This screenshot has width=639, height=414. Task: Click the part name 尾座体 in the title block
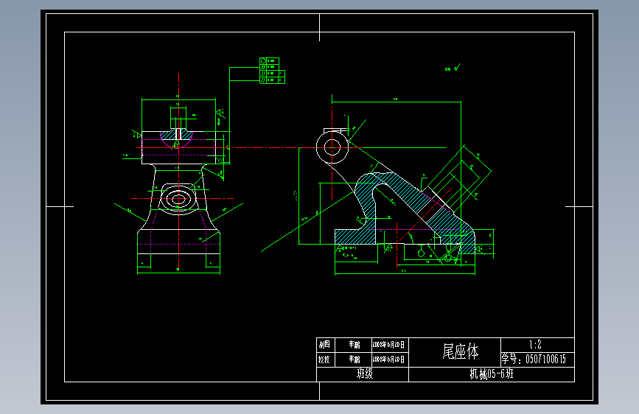pos(461,351)
